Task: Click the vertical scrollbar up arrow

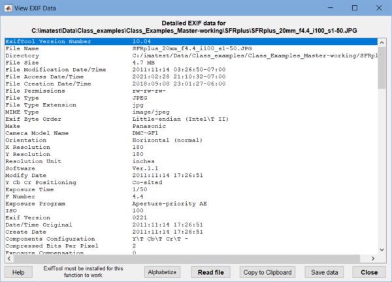Action: pos(382,41)
